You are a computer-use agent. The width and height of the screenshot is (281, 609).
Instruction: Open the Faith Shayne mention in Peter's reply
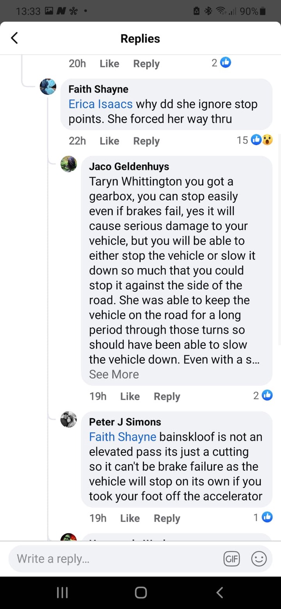123,437
